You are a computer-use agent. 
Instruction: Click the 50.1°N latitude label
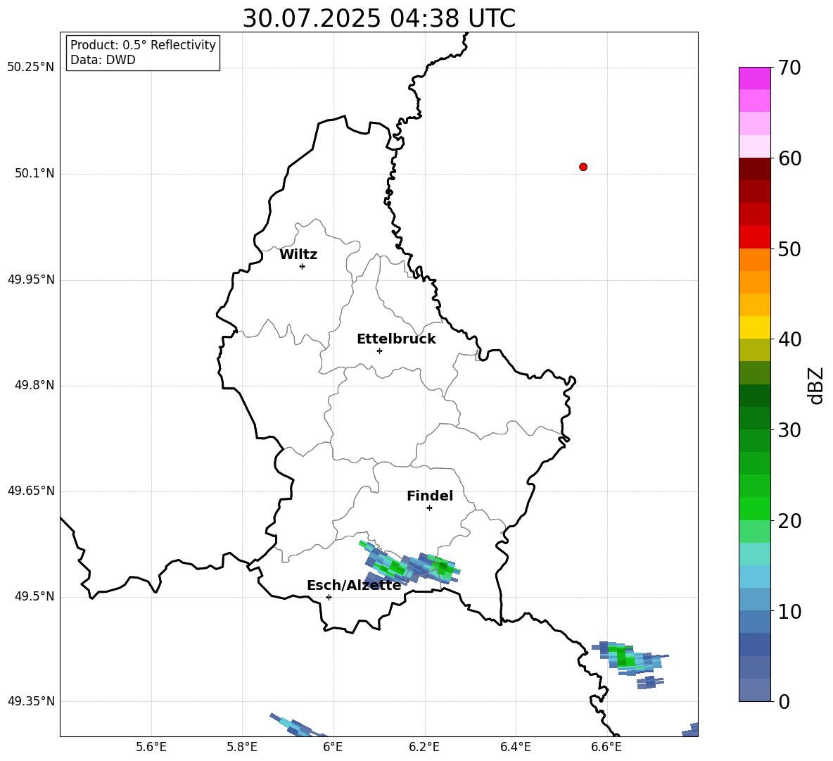pos(34,174)
